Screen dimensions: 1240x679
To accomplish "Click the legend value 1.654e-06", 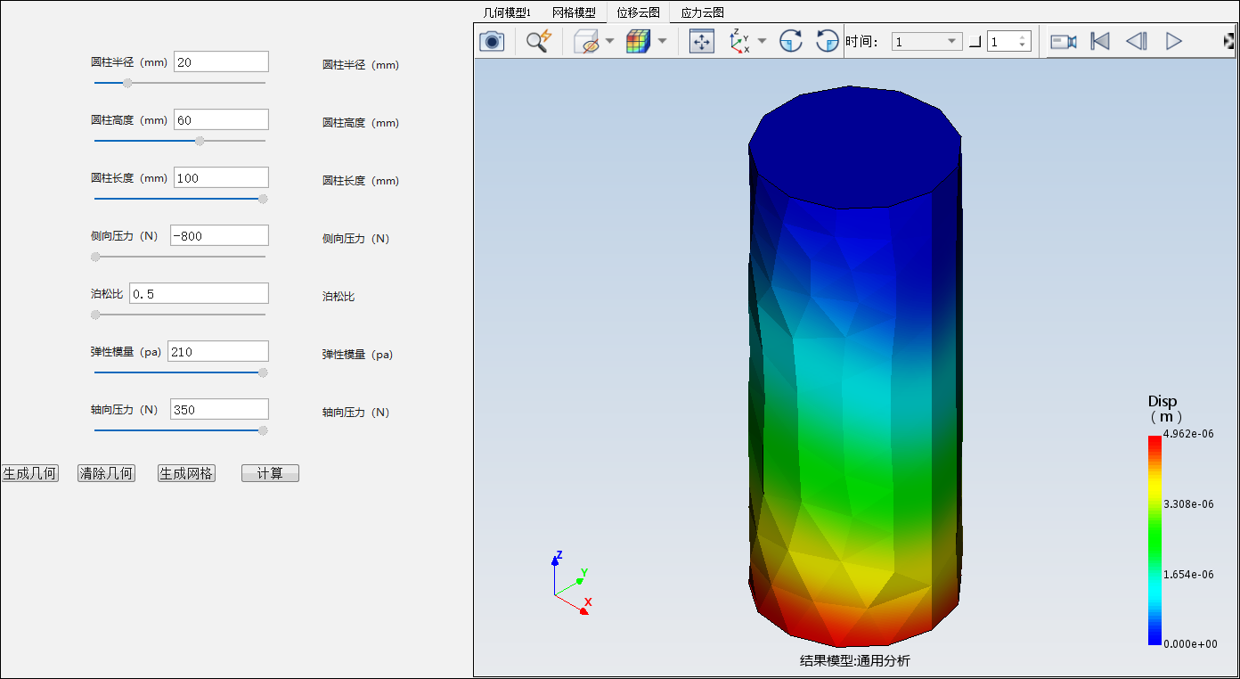I will (x=1188, y=574).
